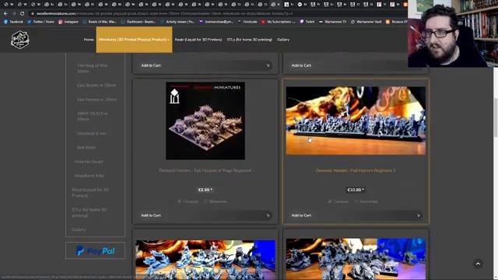Click the €10.99 price label

pyautogui.click(x=356, y=190)
